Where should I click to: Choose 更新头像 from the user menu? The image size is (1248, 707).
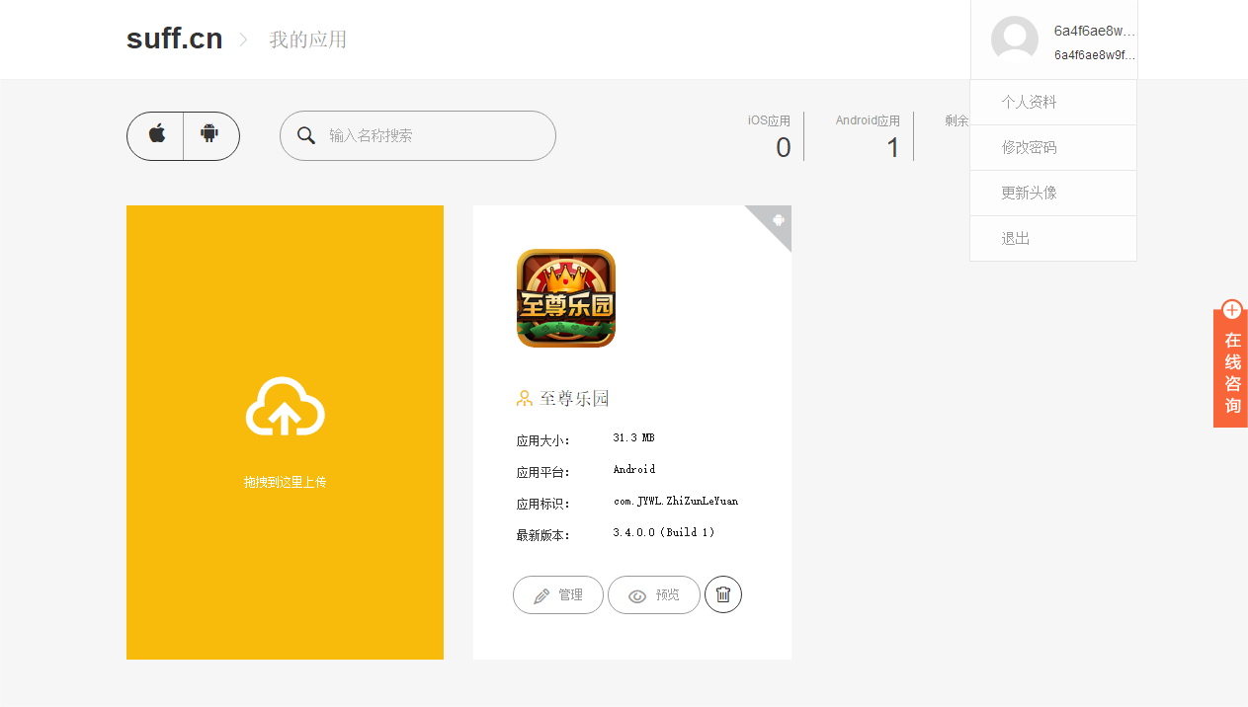tap(1029, 193)
